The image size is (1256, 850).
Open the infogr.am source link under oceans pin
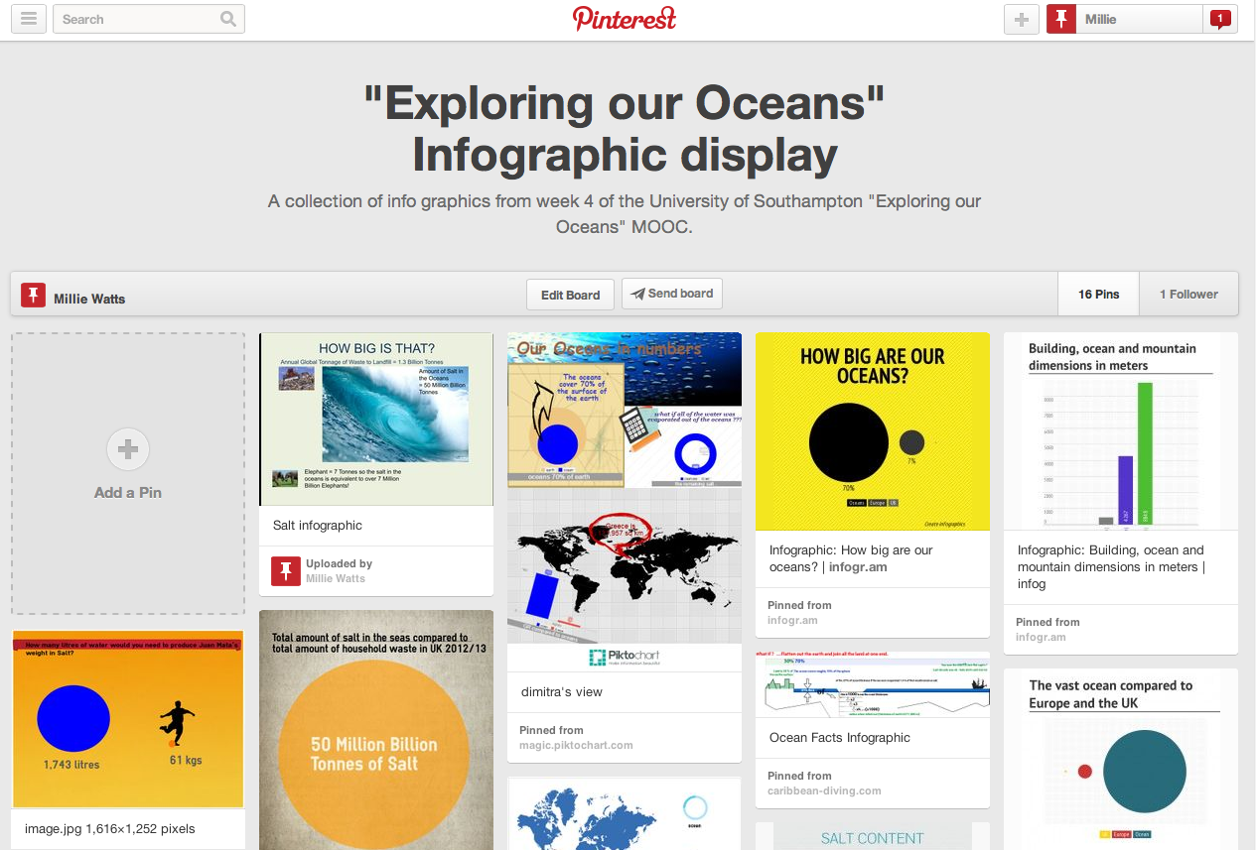791,620
